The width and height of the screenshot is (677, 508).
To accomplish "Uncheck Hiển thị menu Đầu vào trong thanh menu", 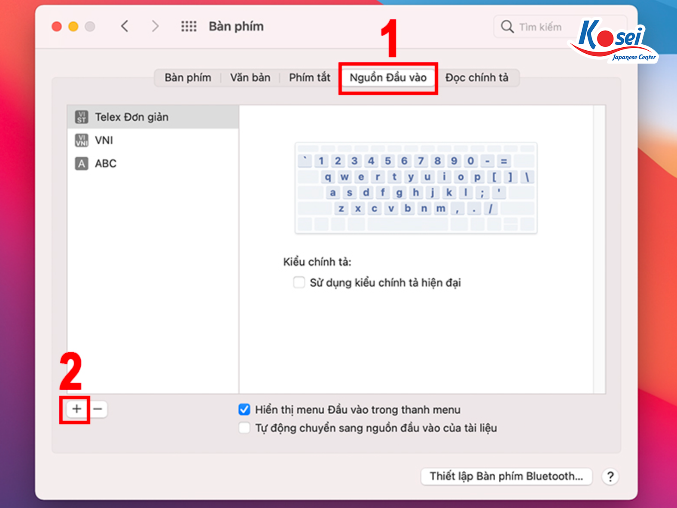I will (244, 410).
